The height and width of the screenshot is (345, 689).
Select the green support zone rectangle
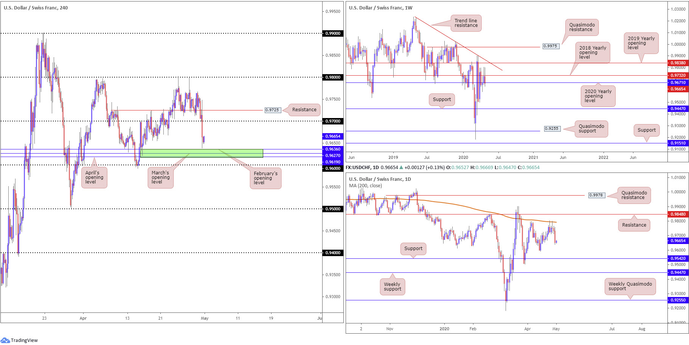tap(202, 153)
